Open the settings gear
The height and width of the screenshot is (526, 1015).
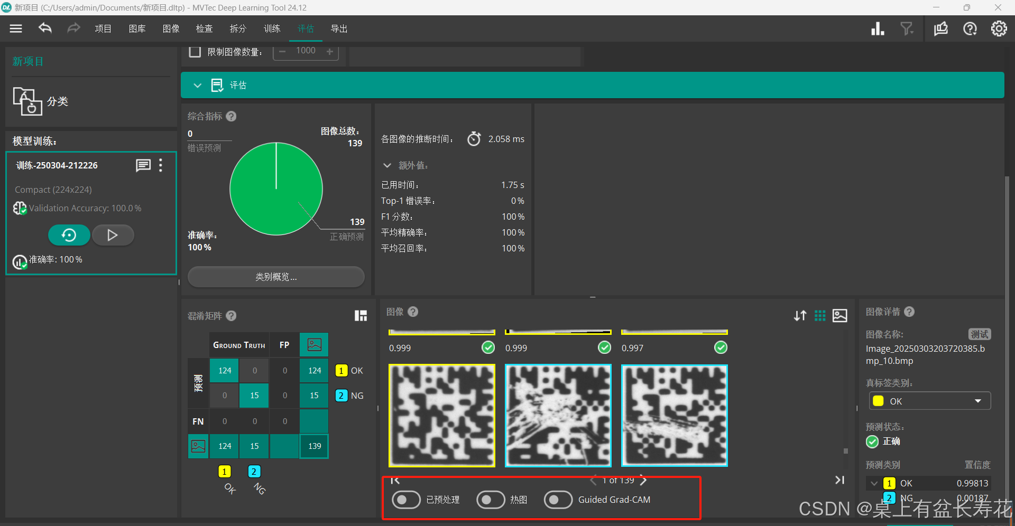pos(999,29)
